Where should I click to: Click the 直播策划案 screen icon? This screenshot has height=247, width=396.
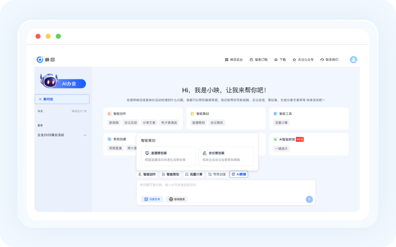[x=147, y=153]
